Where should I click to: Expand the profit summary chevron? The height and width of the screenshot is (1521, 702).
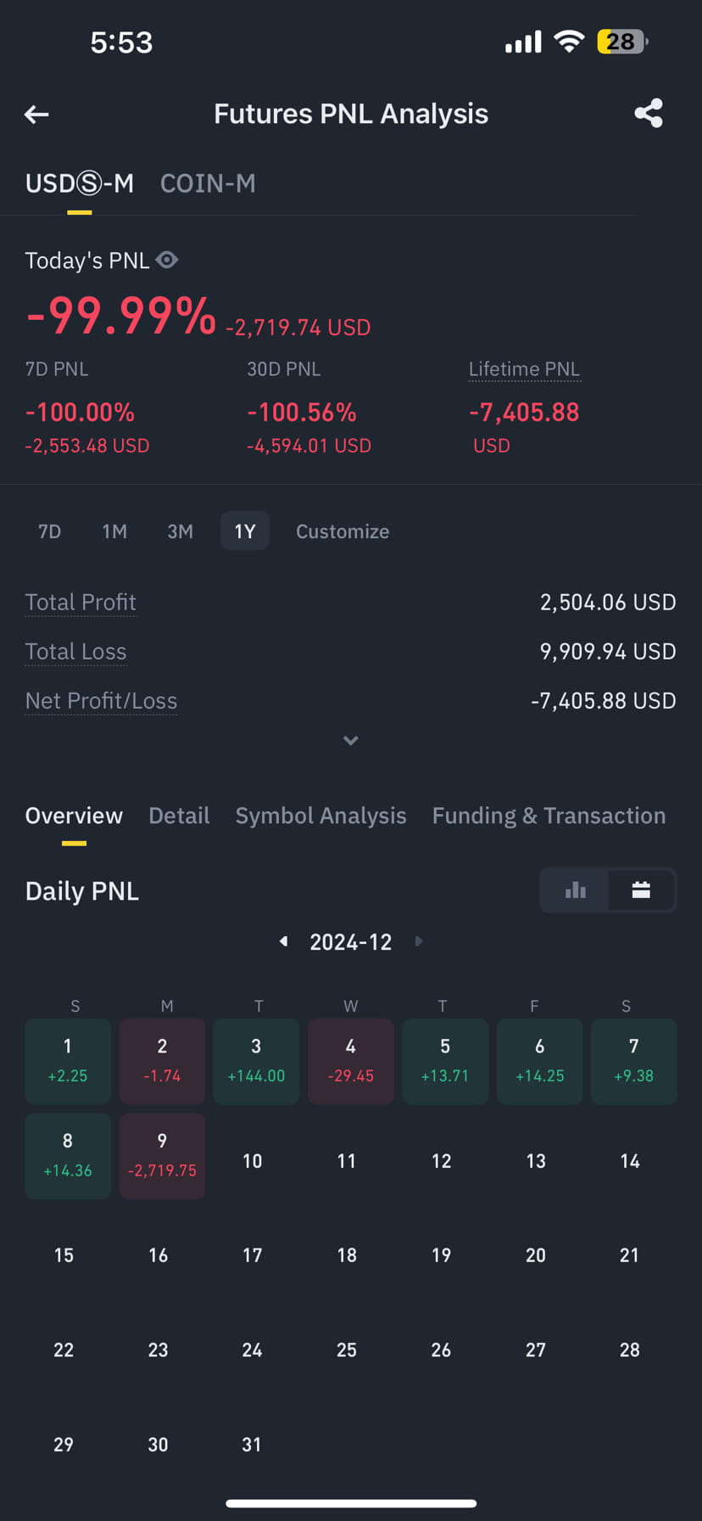[351, 740]
